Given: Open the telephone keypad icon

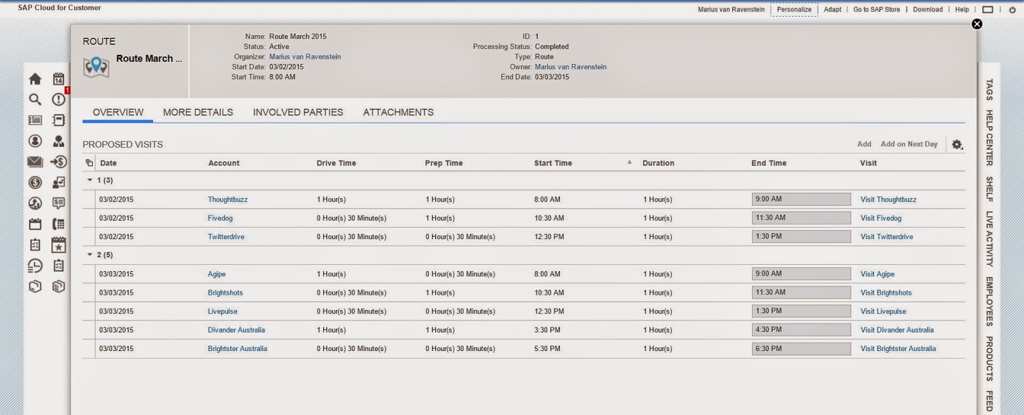Looking at the screenshot, I should tap(58, 224).
